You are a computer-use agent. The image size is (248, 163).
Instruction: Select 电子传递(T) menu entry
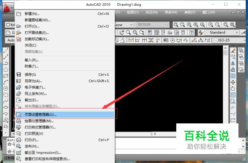[65, 87]
